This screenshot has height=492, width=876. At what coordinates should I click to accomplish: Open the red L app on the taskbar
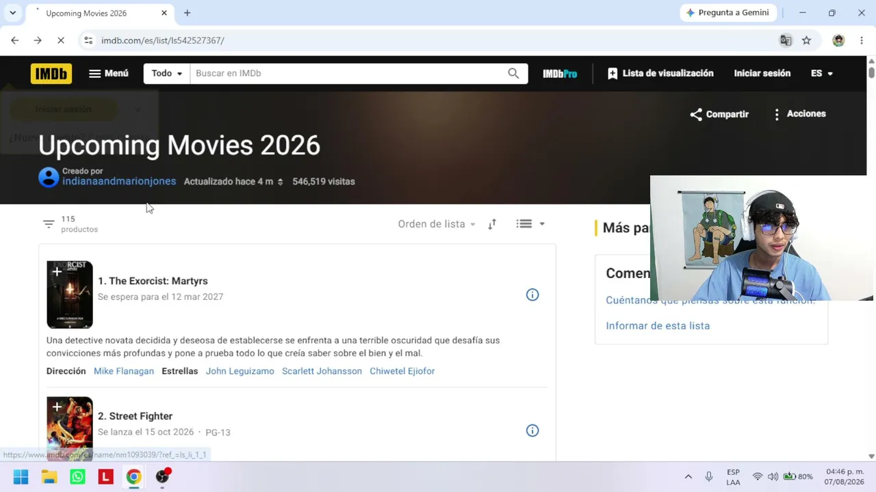click(105, 477)
